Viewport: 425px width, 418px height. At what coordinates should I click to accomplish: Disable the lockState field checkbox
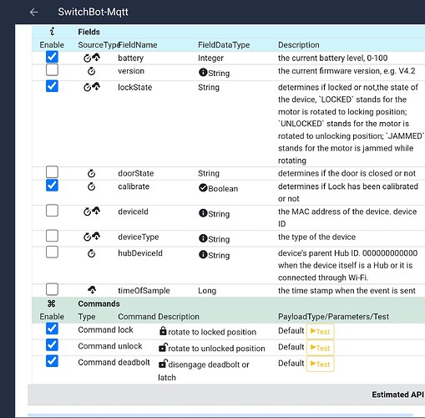coord(52,86)
